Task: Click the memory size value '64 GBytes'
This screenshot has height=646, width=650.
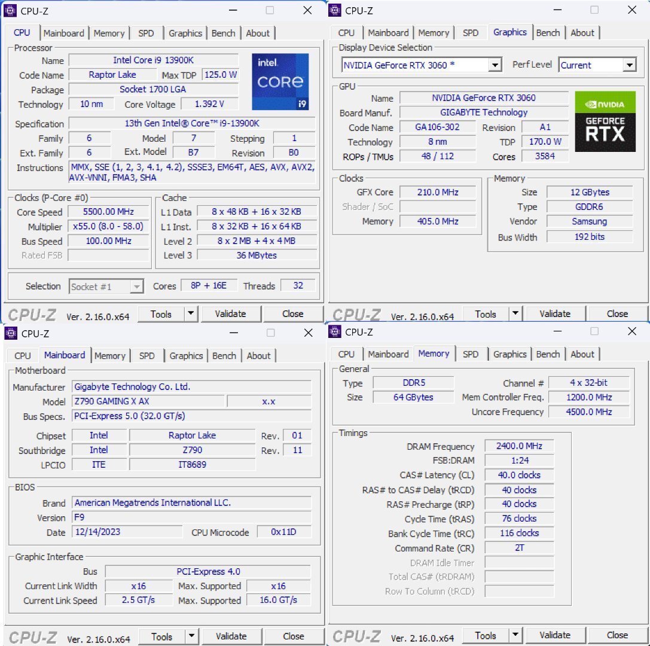Action: pyautogui.click(x=413, y=397)
